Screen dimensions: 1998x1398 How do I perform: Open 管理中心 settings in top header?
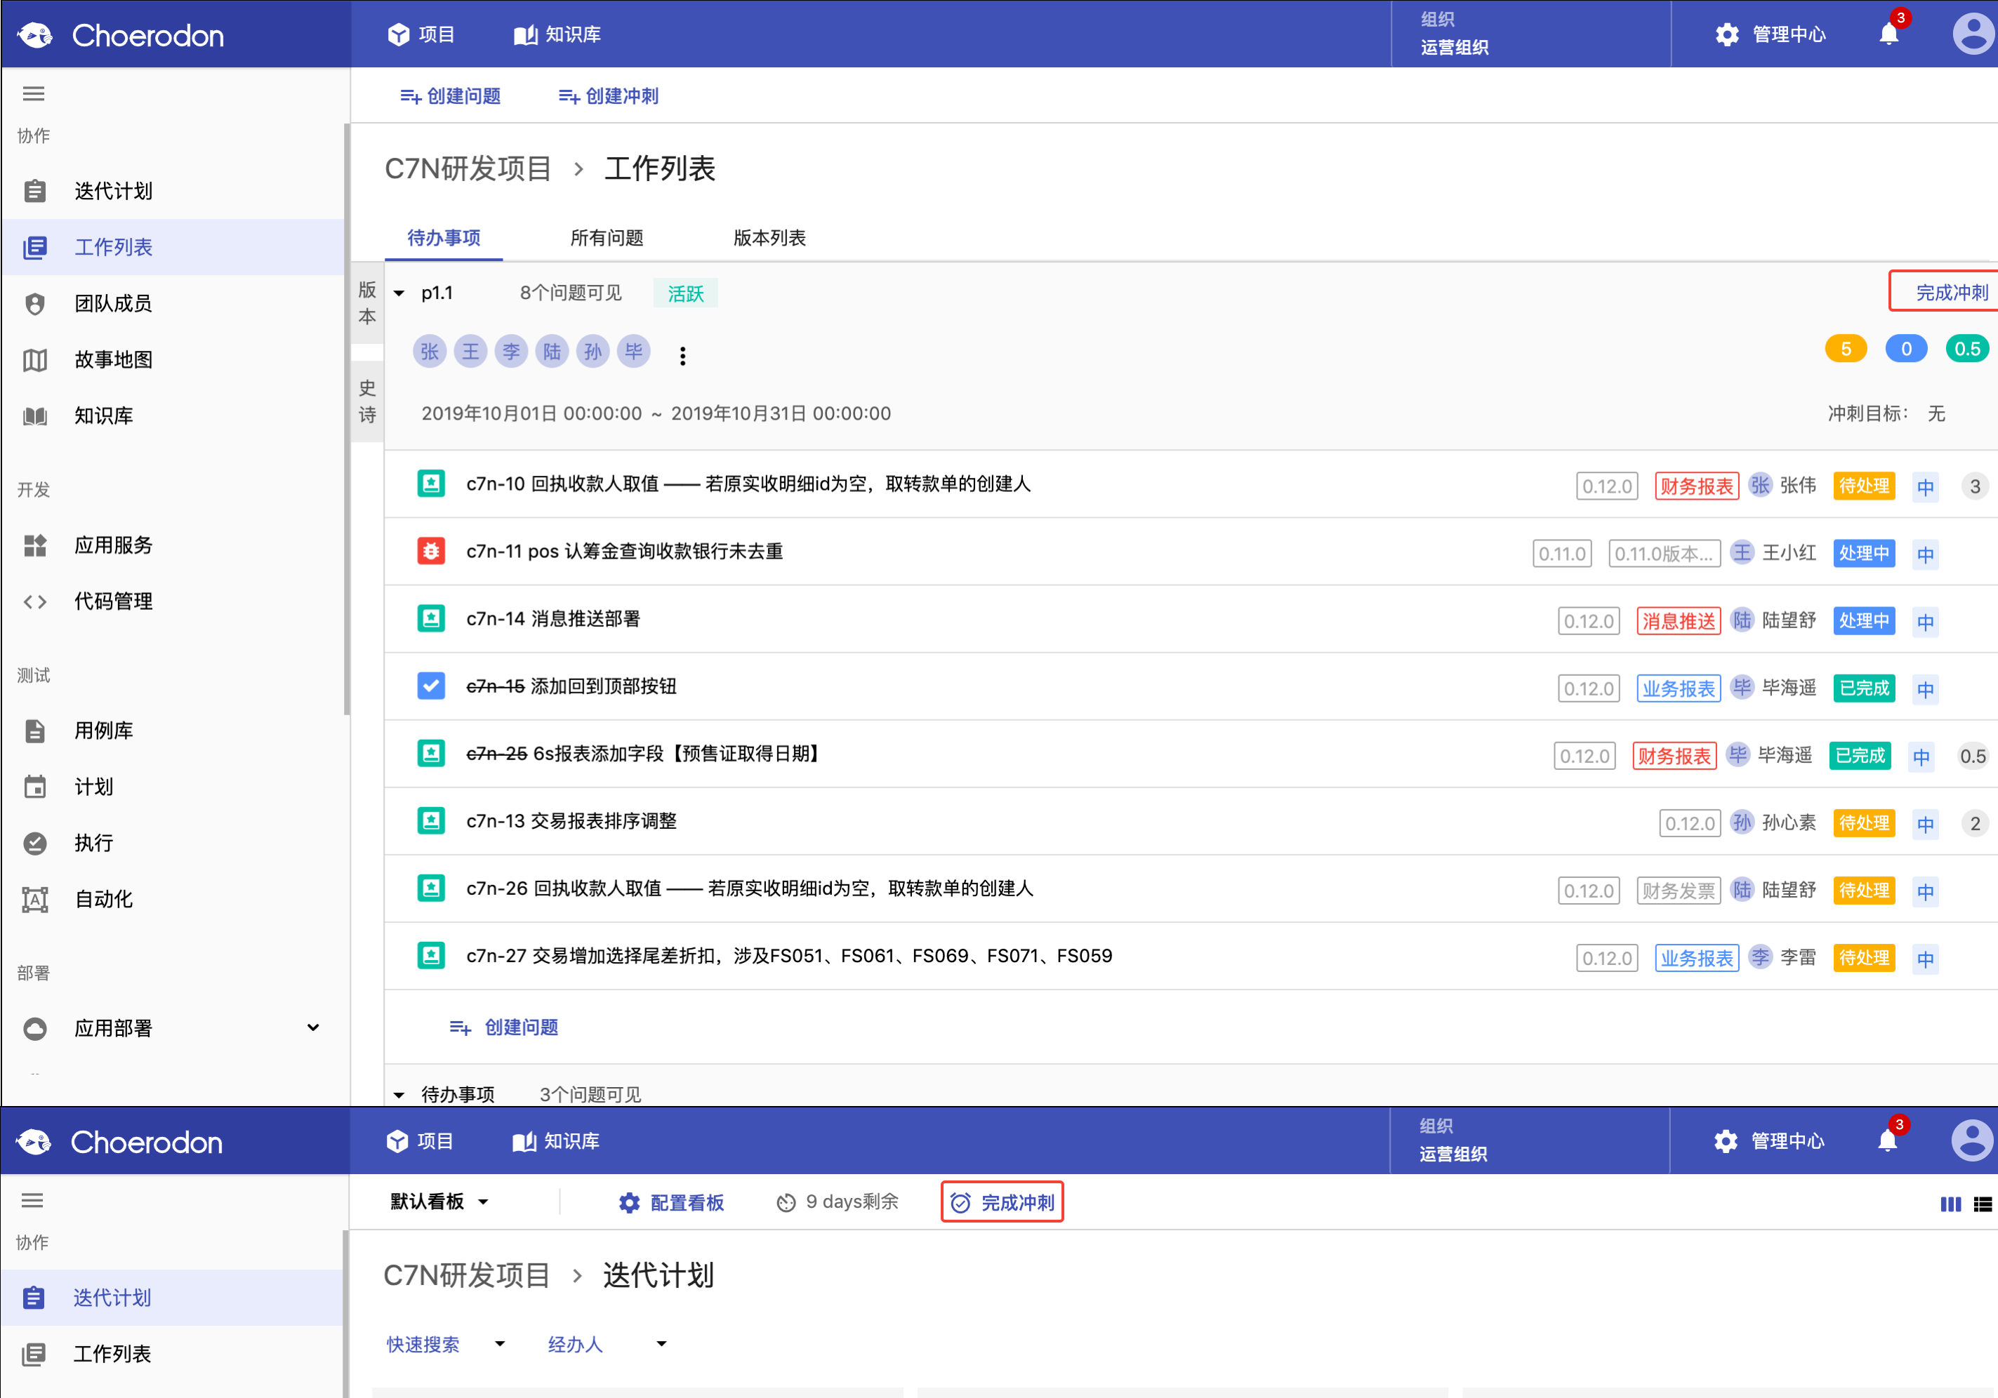click(1770, 35)
